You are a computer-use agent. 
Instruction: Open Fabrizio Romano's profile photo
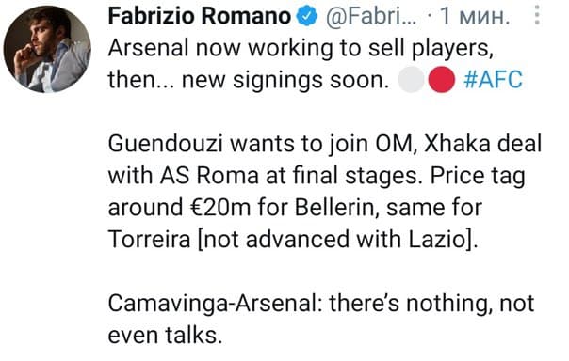click(x=47, y=49)
